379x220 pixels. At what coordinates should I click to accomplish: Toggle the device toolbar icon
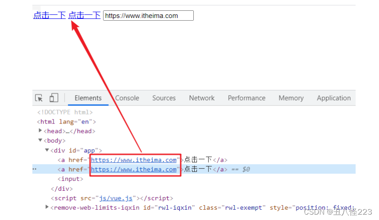[54, 98]
